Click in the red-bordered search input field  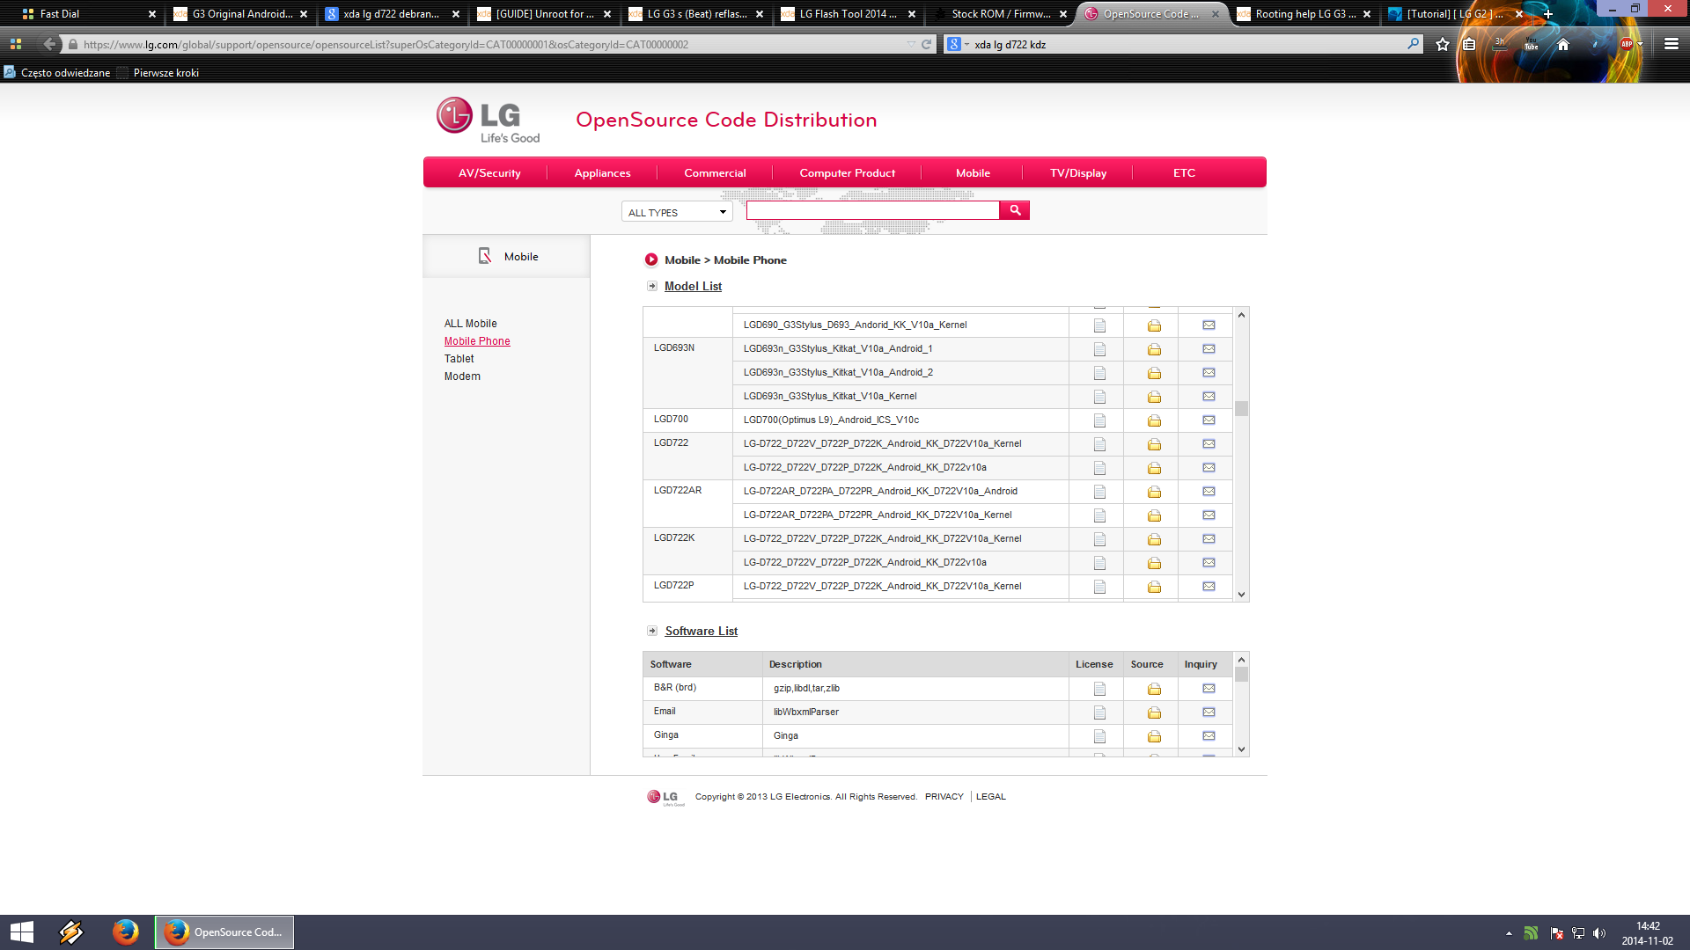[x=872, y=210]
